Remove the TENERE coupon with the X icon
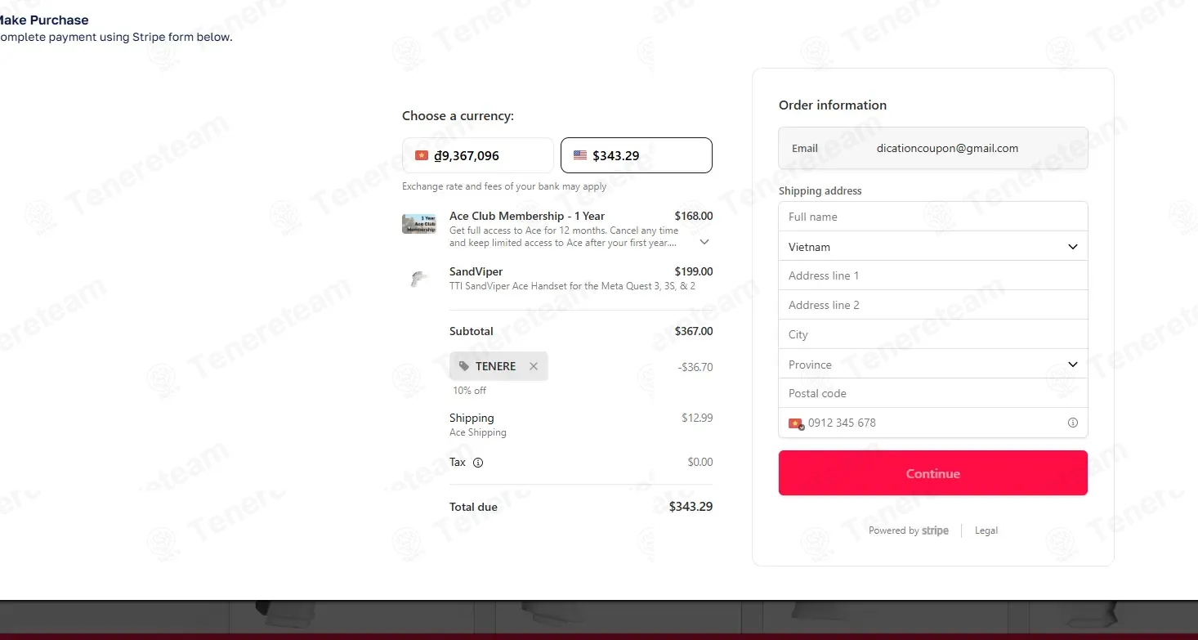 pyautogui.click(x=534, y=366)
